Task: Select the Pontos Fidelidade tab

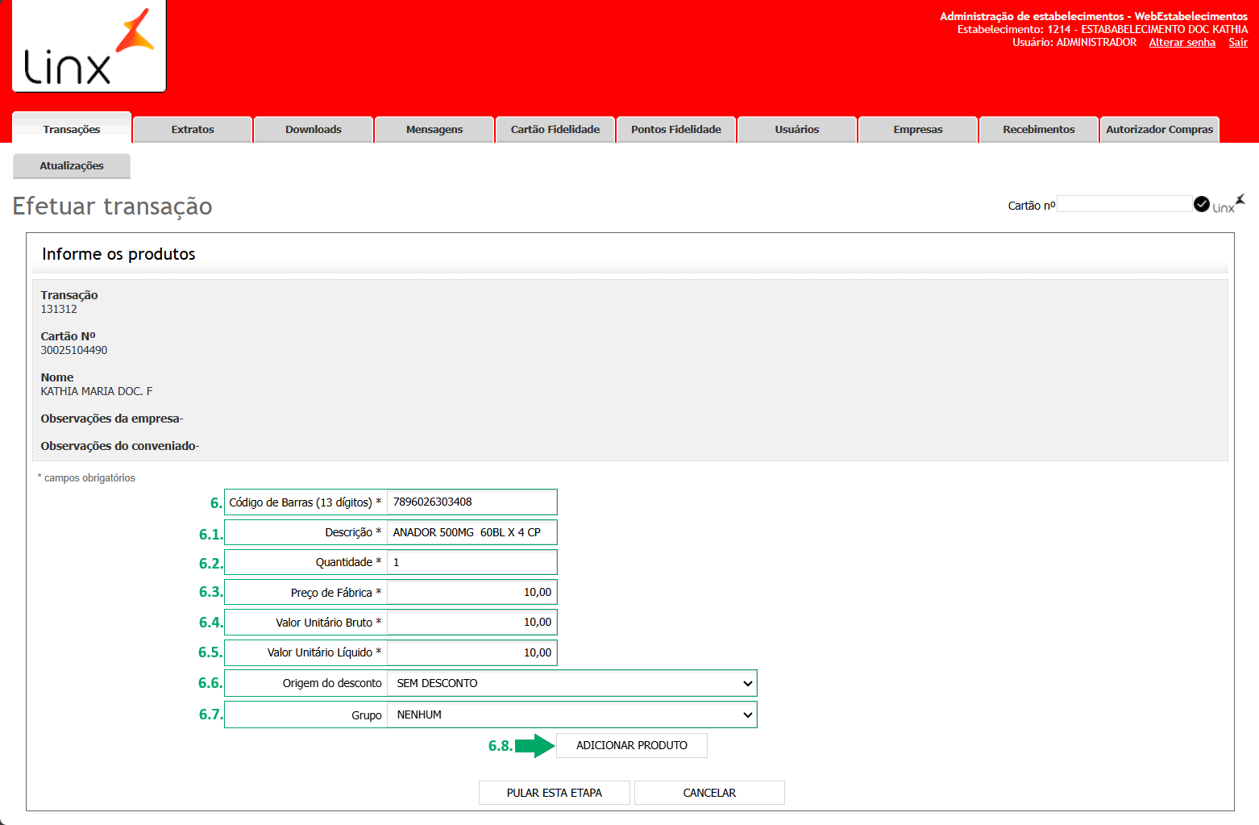Action: click(x=676, y=130)
